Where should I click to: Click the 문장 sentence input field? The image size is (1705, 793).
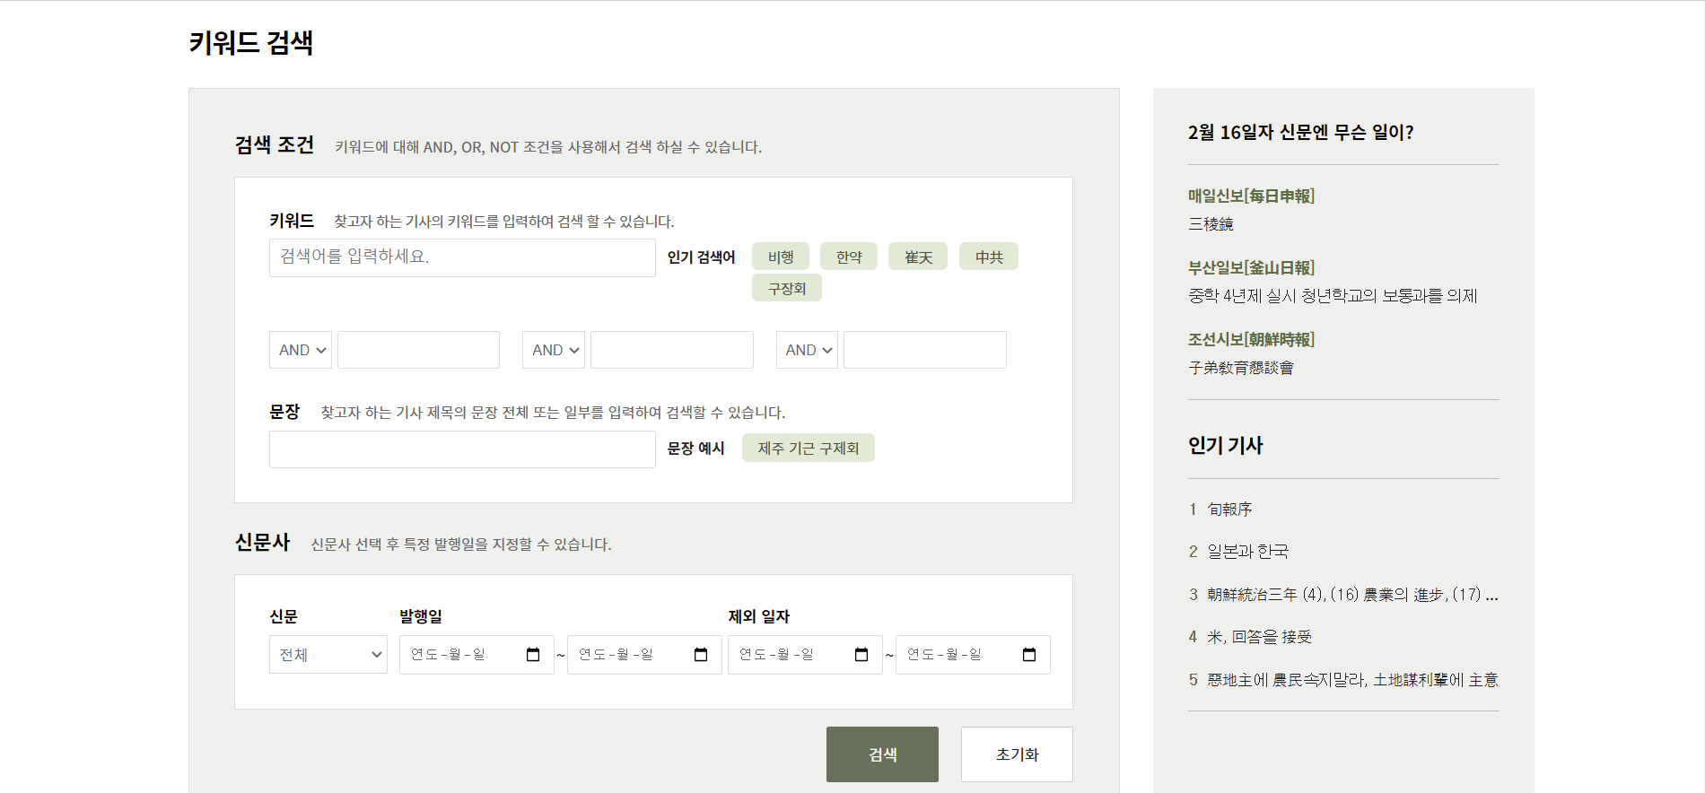[462, 449]
